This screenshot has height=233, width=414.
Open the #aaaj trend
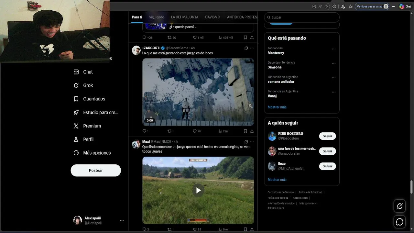click(272, 96)
